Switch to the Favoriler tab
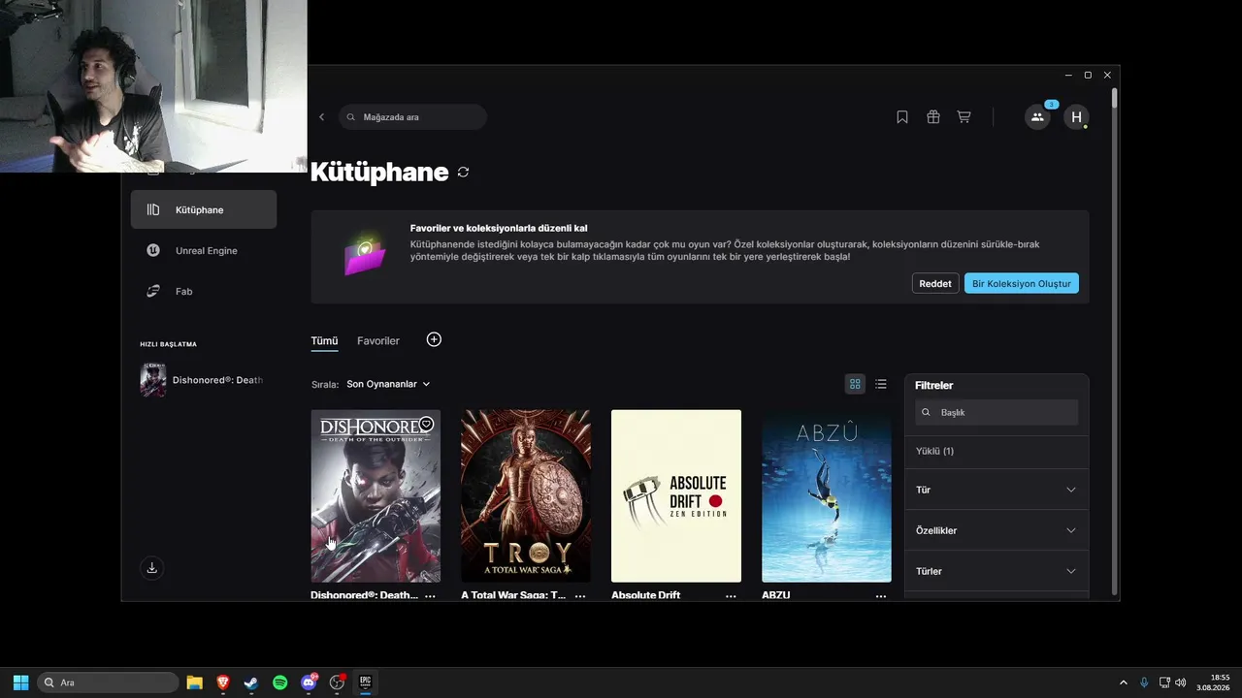 click(x=378, y=341)
